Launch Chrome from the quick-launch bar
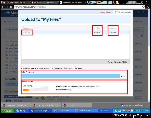The image size is (151, 118). [24, 111]
